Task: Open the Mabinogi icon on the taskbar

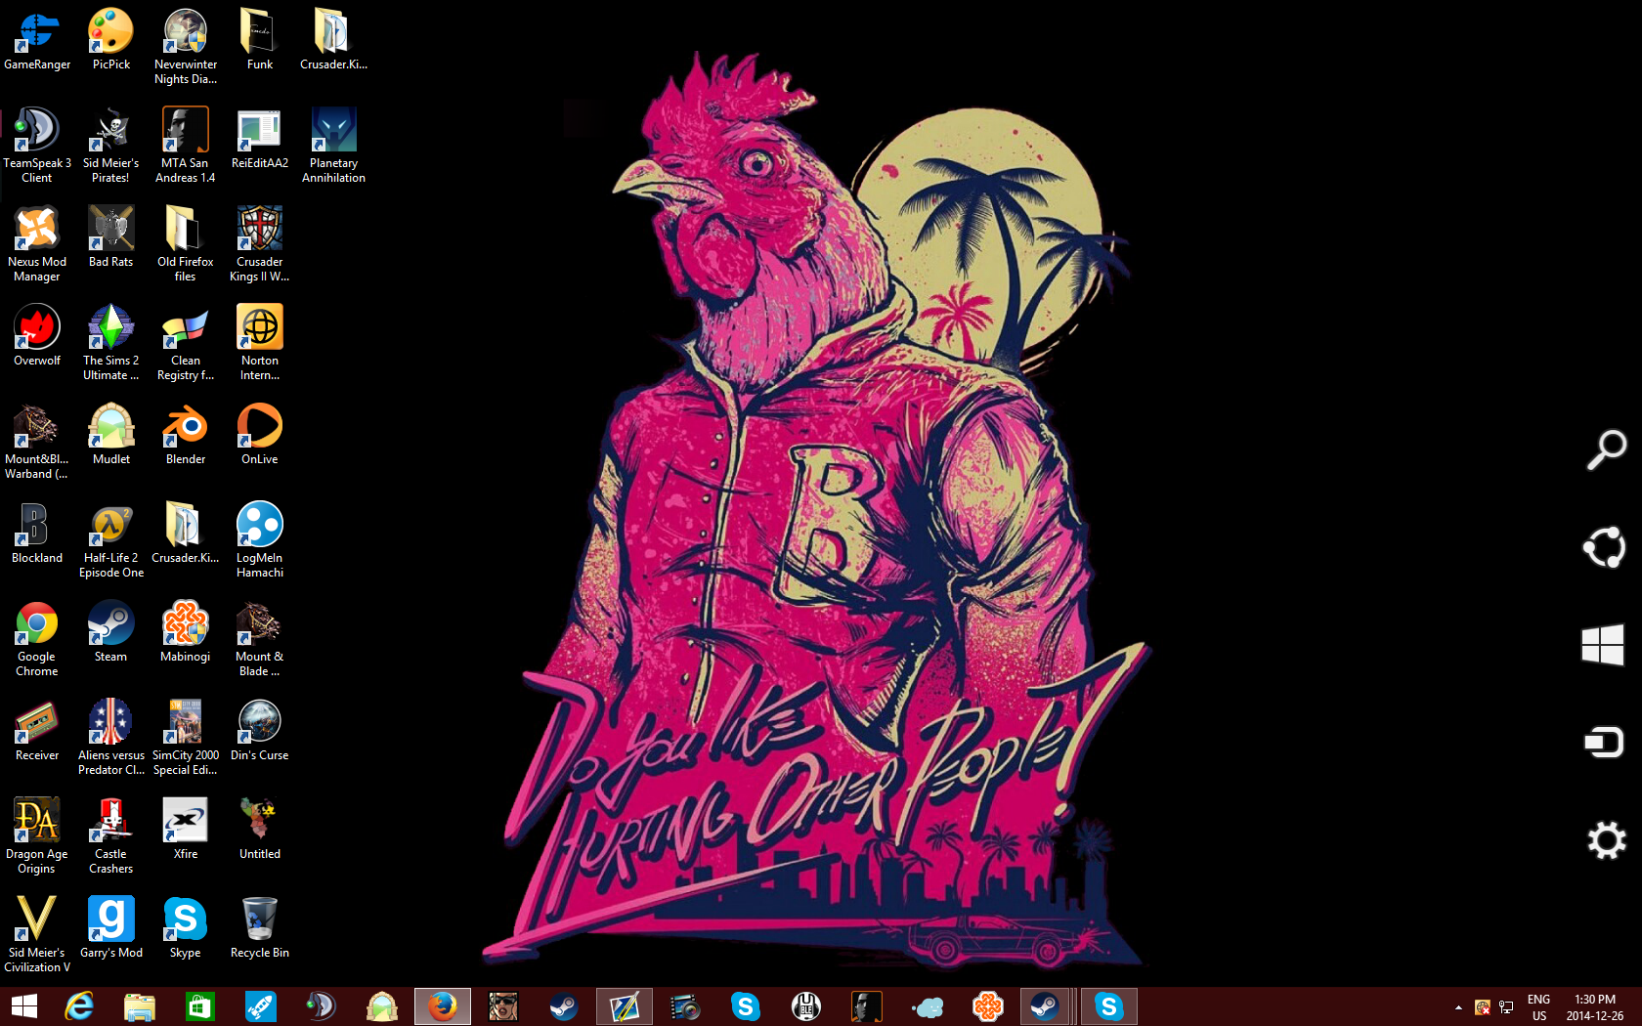Action: point(988,1006)
